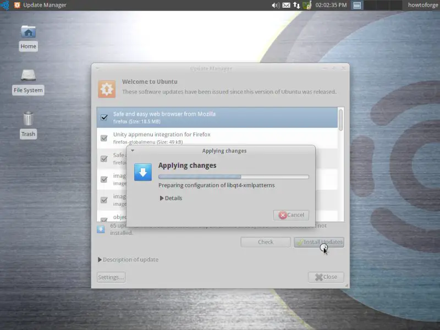Image resolution: width=440 pixels, height=330 pixels.
Task: Click the Xubuntu applications menu icon
Action: (x=5, y=5)
